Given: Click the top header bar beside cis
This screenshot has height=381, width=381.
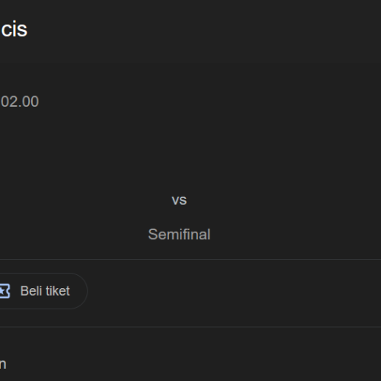Looking at the screenshot, I should click(x=203, y=30).
